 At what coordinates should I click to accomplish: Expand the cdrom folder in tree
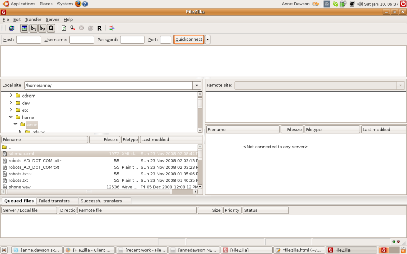coord(11,96)
